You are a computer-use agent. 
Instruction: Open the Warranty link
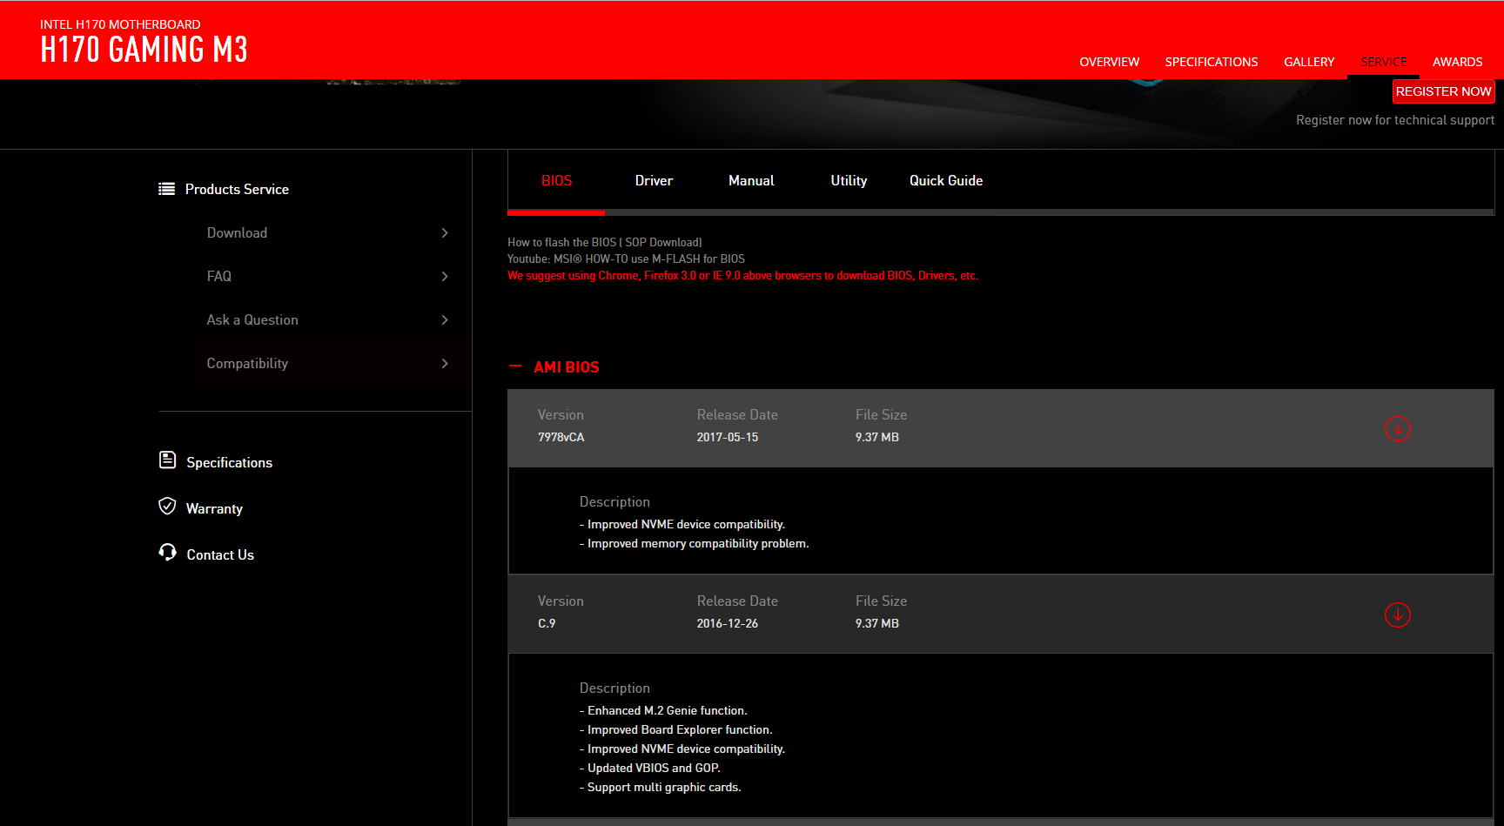click(x=214, y=508)
